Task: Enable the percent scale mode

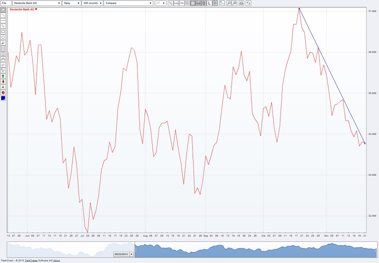Action: (x=170, y=3)
